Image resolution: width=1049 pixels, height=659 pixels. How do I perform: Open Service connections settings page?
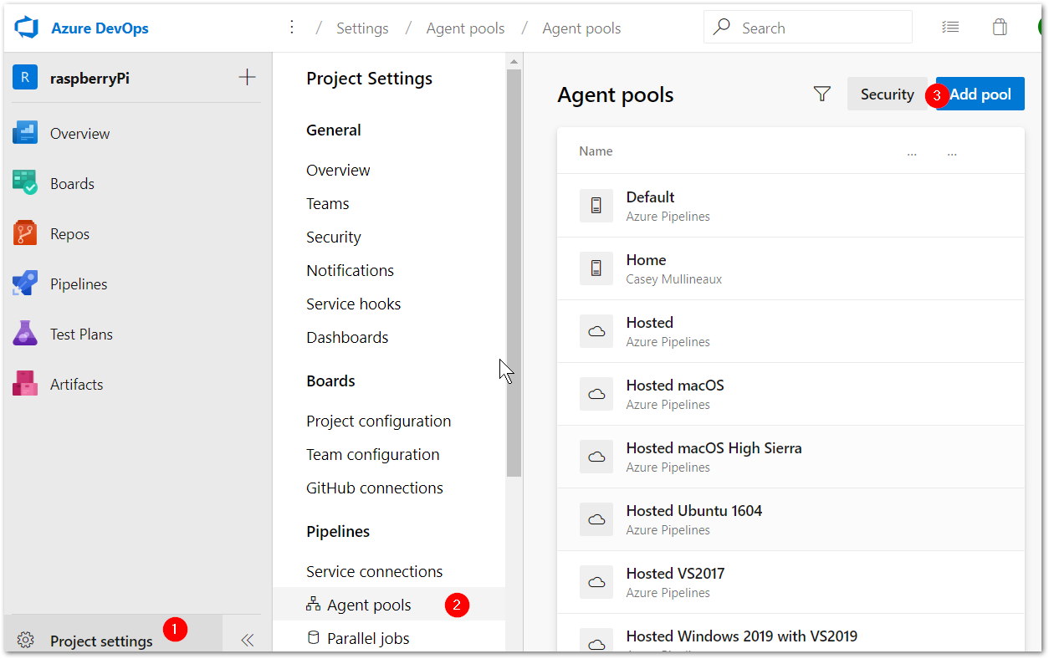pyautogui.click(x=374, y=572)
